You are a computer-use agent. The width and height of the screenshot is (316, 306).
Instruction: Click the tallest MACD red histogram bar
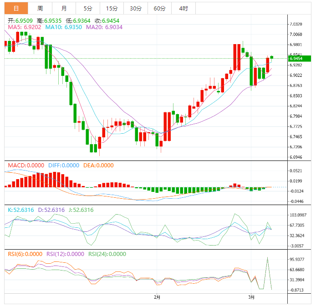[55, 180]
